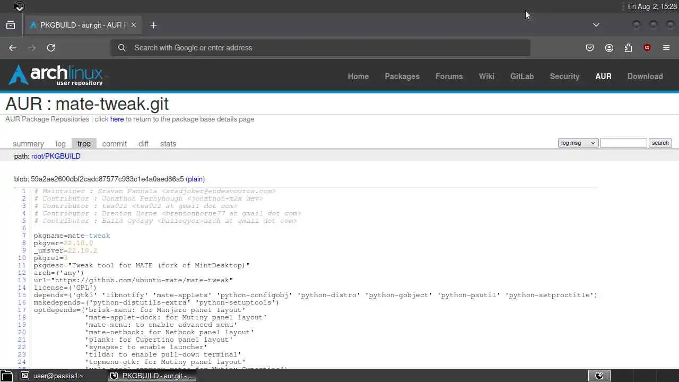
Task: Open the plain blob view link
Action: pyautogui.click(x=195, y=179)
